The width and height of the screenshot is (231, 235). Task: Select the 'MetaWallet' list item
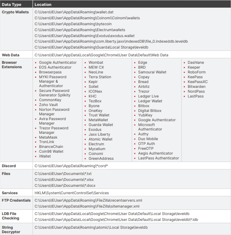click(x=98, y=120)
